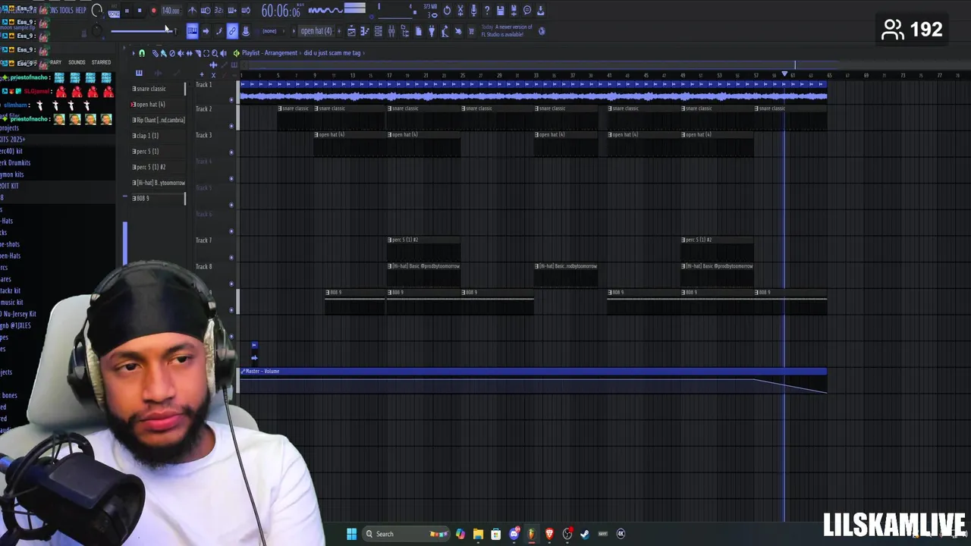Open Discord from taskbar
This screenshot has height=546, width=971.
[x=514, y=534]
